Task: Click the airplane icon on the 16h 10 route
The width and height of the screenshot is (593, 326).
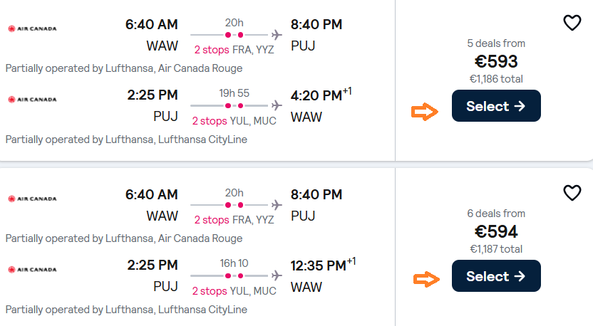Action: pyautogui.click(x=277, y=275)
